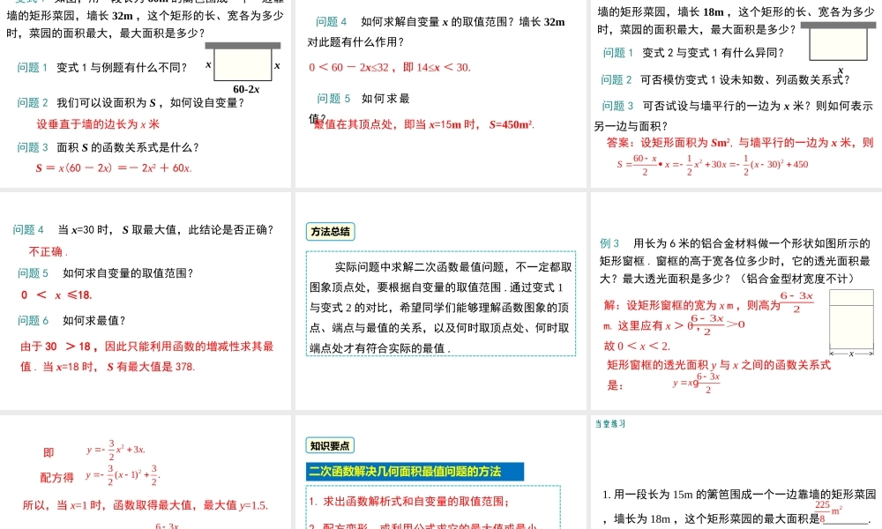Click the paragraph starting 实际问题中求解二次函数最值问题

(x=440, y=308)
